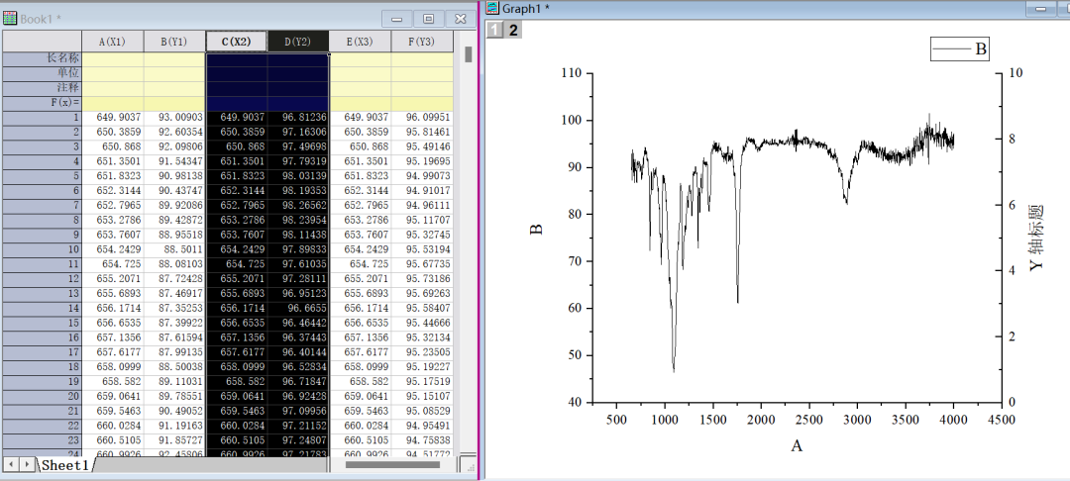Activate layer 2 icon in Graph1
The image size is (1070, 481).
(x=513, y=30)
